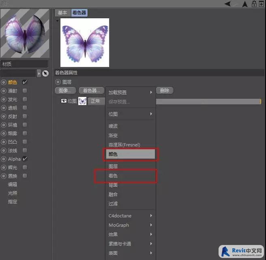Click the small butterfly bitmap layer thumbnail

[x=82, y=101]
